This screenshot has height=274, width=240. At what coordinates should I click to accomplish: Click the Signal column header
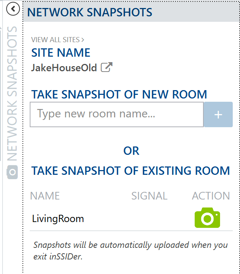(x=149, y=196)
